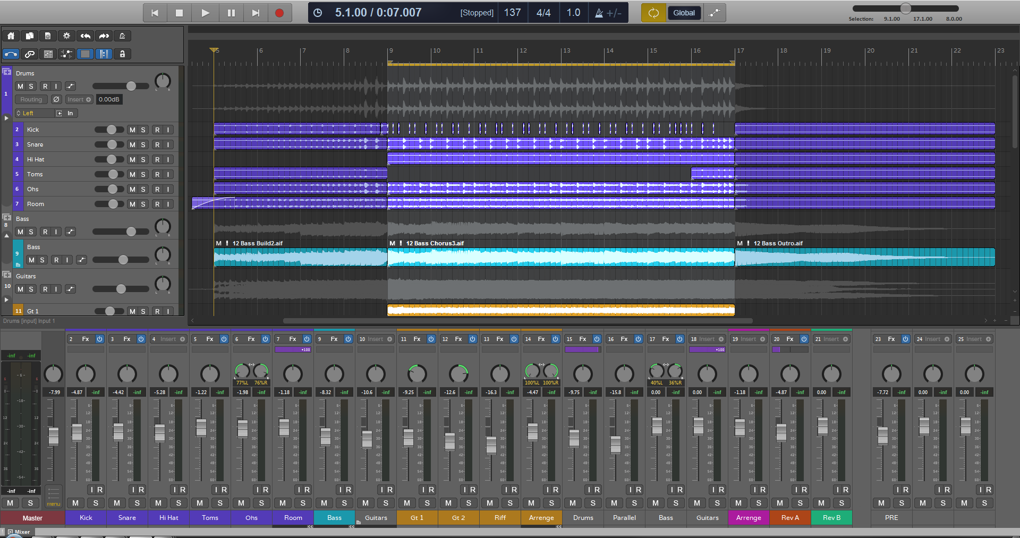The height and width of the screenshot is (538, 1020).
Task: Click the undo arrow icon
Action: point(85,36)
